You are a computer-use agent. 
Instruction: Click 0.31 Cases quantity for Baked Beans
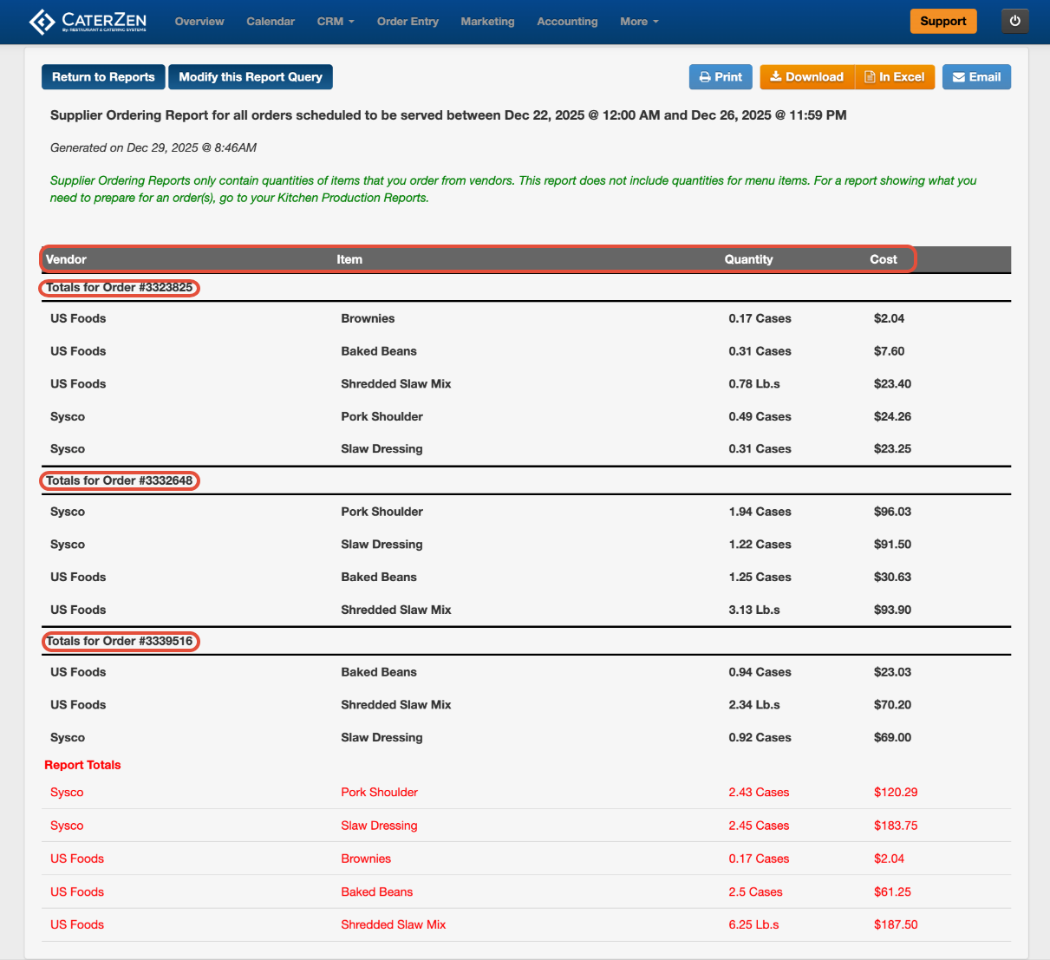tap(760, 351)
